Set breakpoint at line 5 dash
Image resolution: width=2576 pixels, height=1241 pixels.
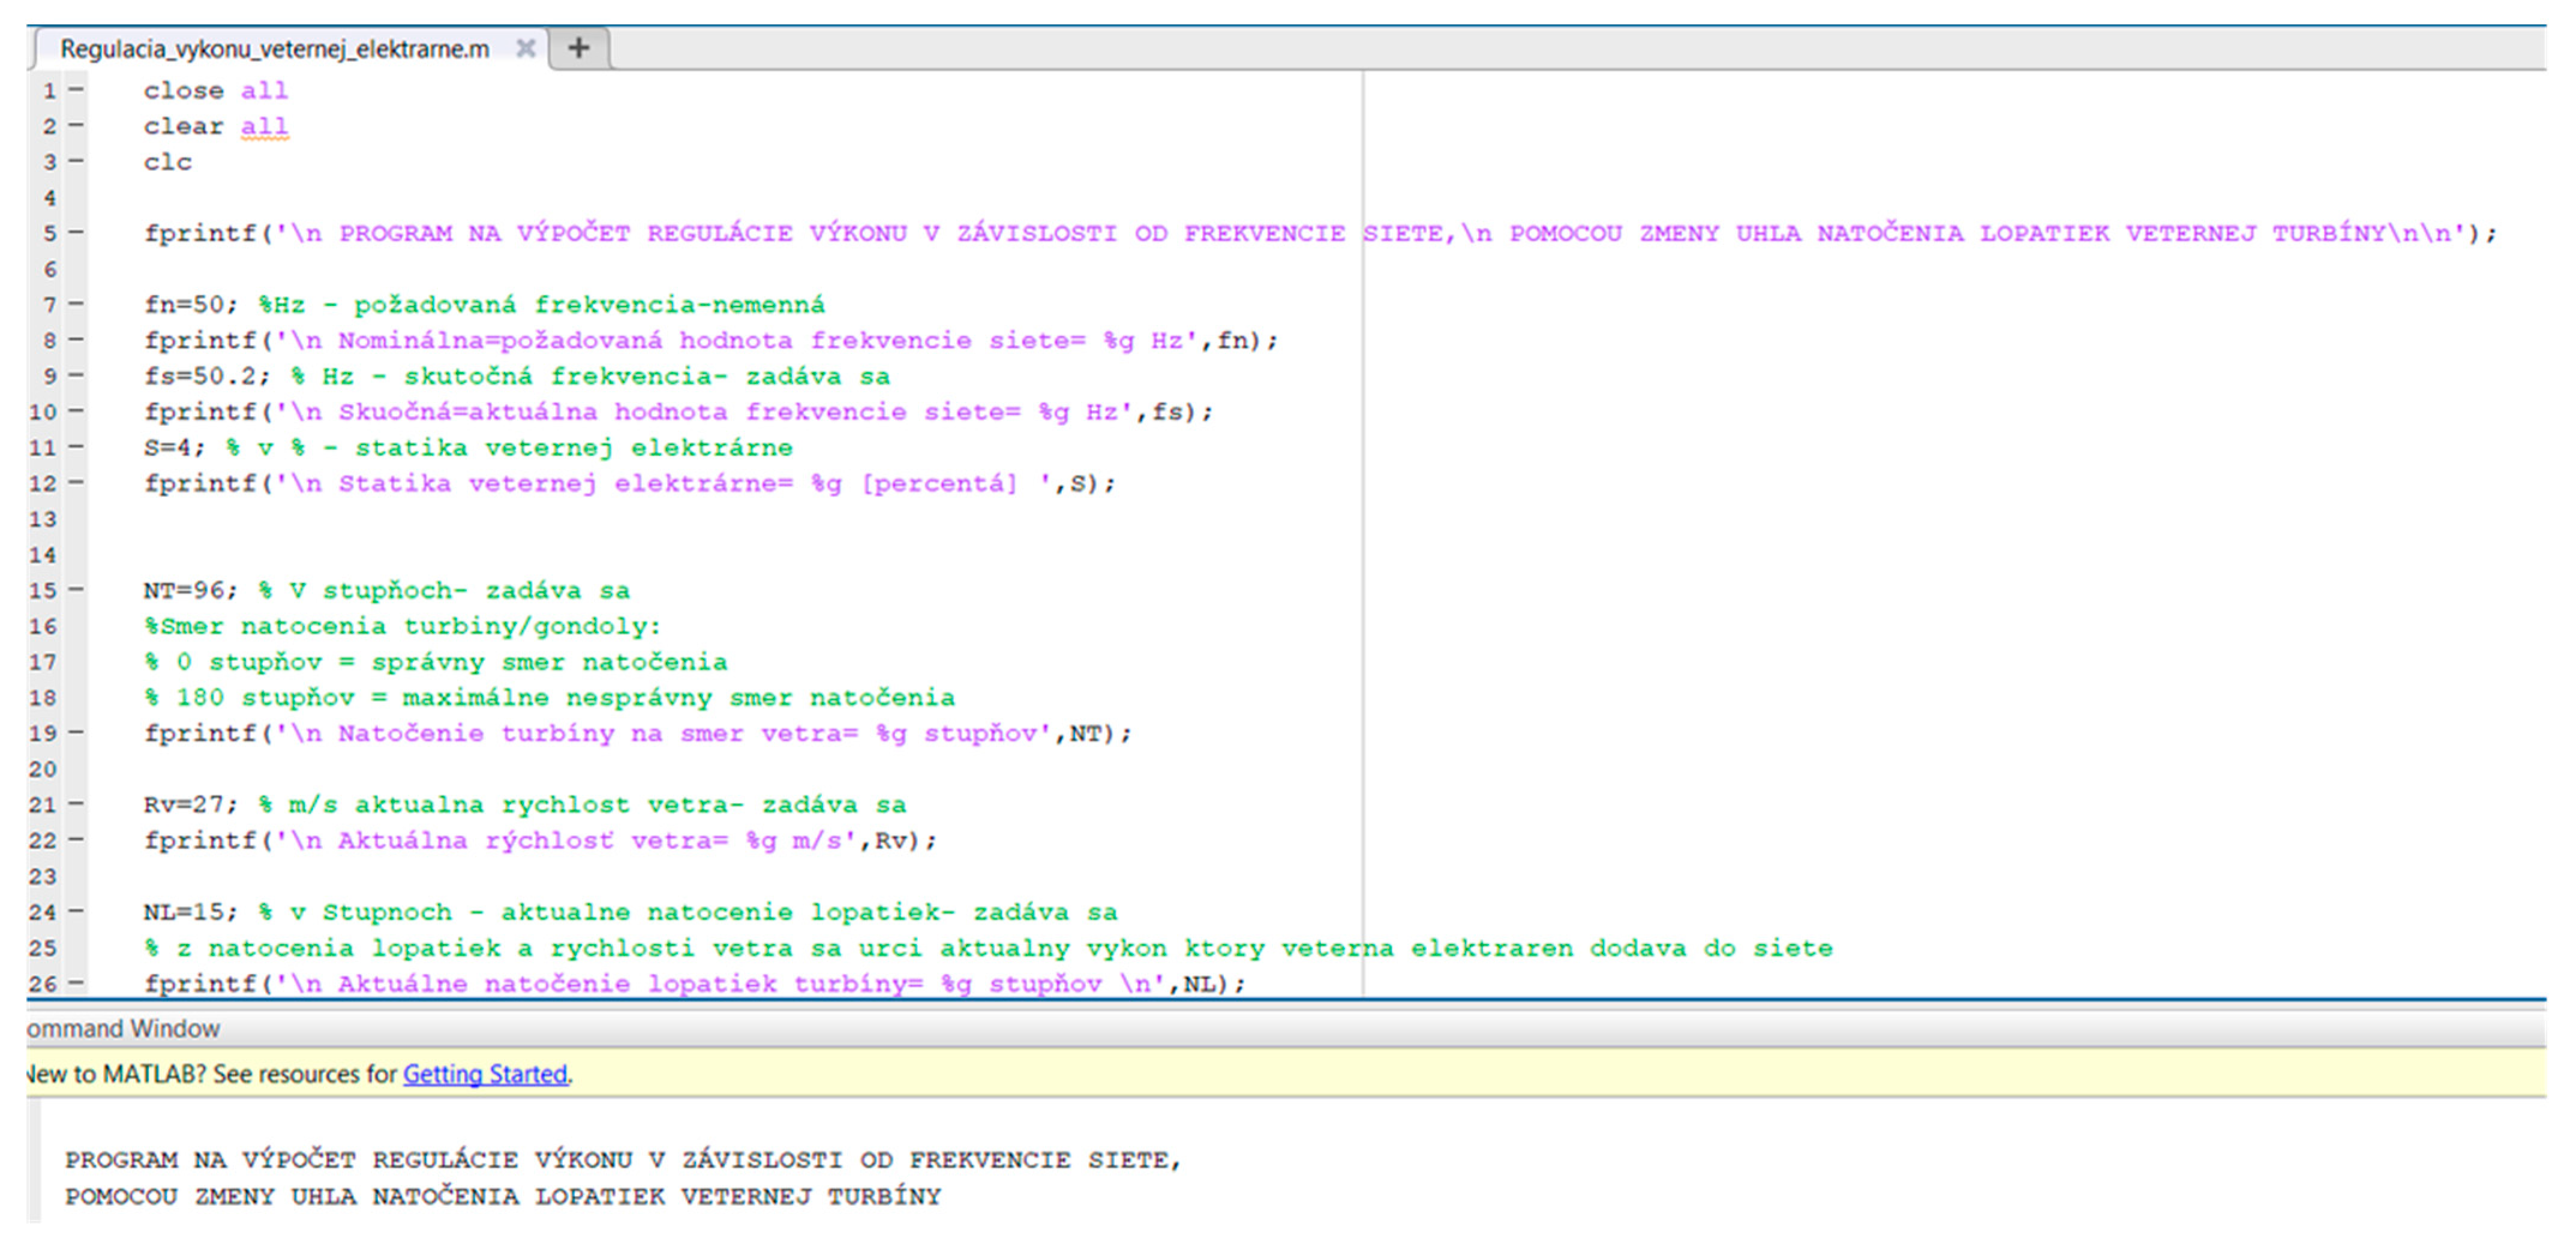pyautogui.click(x=76, y=233)
